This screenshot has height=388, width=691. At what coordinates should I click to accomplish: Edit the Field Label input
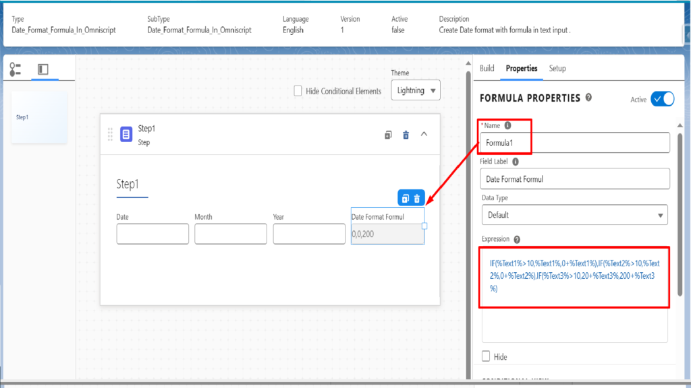[575, 179]
